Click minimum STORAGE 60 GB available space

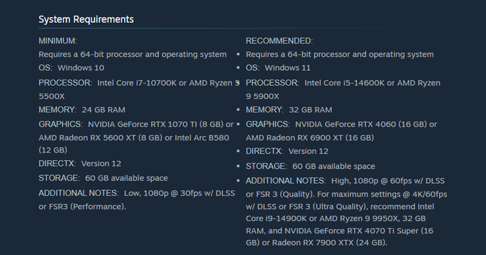click(103, 178)
